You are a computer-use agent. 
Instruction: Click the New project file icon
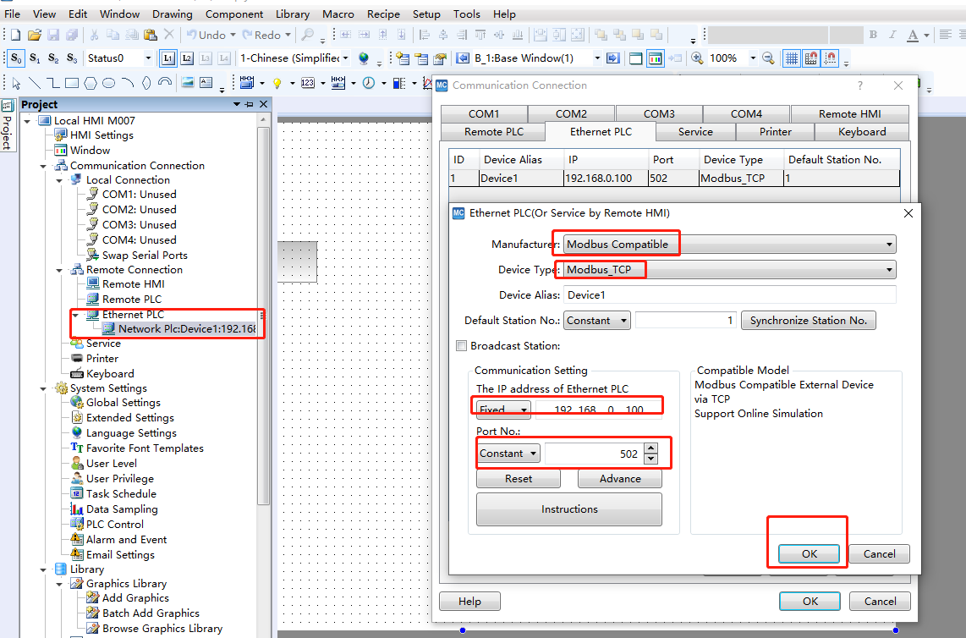[15, 35]
